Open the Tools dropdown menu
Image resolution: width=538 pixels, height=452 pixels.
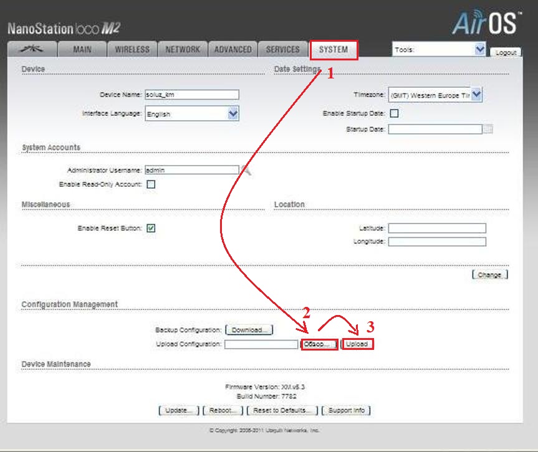click(x=439, y=50)
